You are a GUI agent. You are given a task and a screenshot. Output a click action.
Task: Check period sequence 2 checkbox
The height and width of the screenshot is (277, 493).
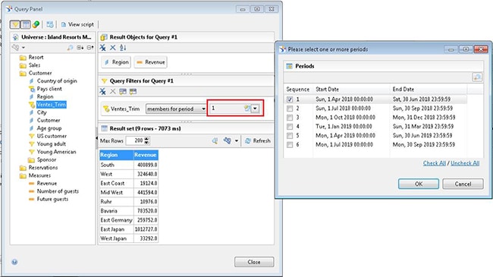[x=290, y=109]
